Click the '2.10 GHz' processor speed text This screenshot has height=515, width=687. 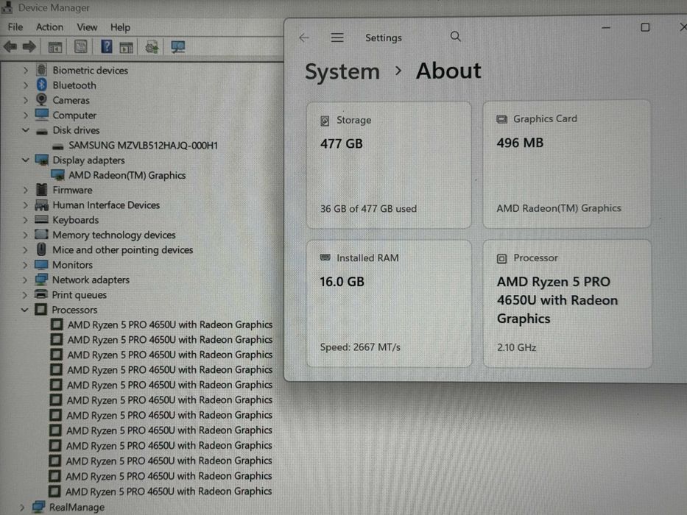(517, 348)
